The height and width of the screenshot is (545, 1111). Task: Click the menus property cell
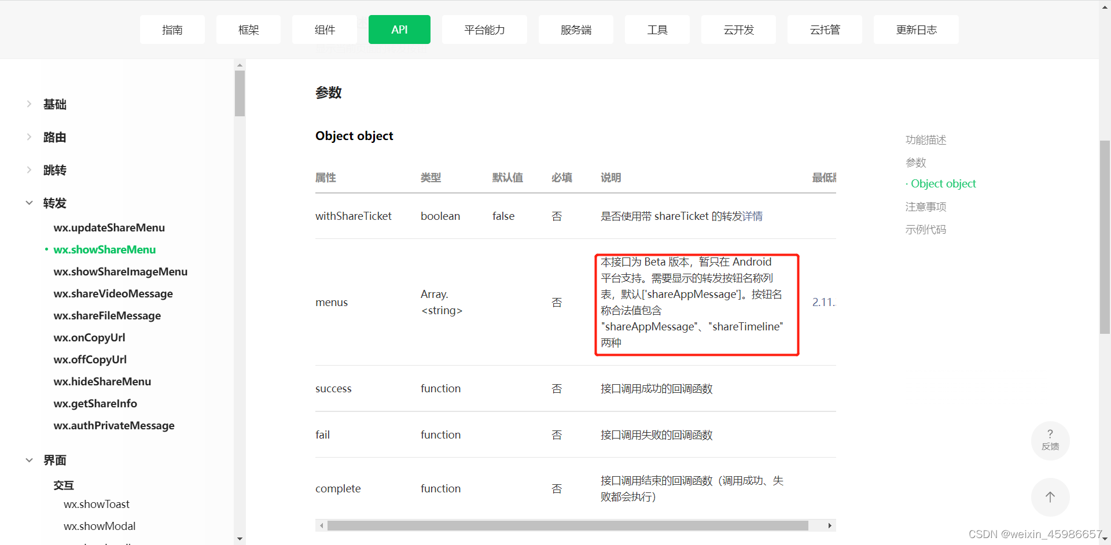[332, 302]
